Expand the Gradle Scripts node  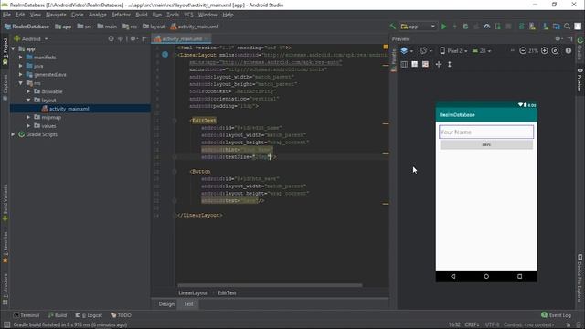pyautogui.click(x=13, y=134)
